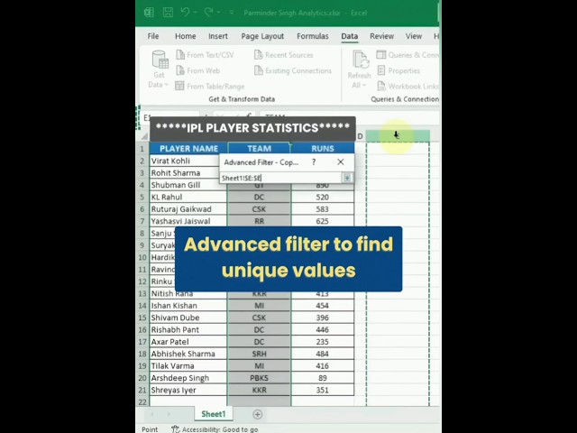Click Existing Connections button
This screenshot has height=433, width=577.
[293, 70]
